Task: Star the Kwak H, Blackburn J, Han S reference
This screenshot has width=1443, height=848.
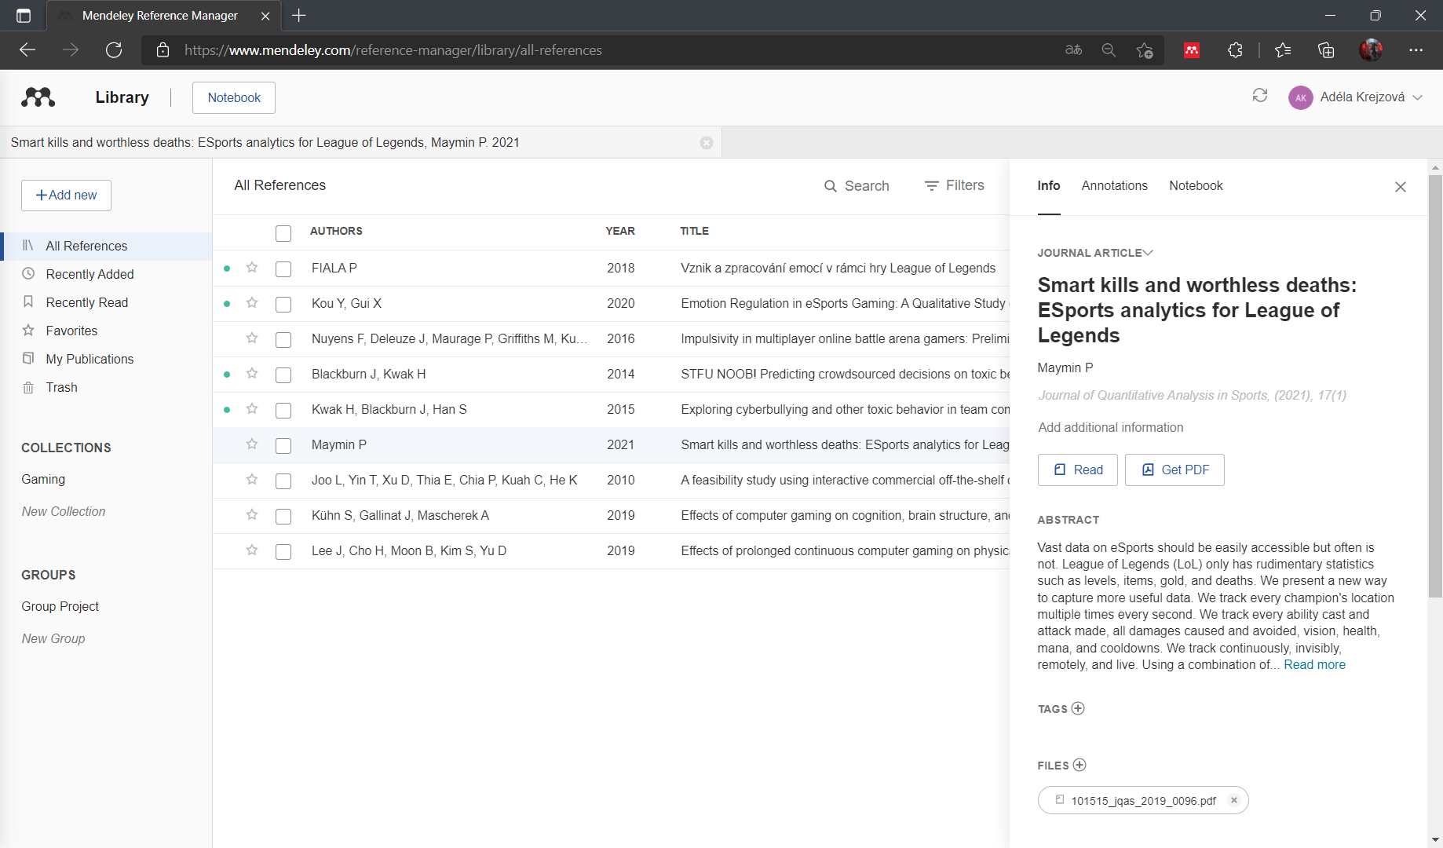Action: 252,408
